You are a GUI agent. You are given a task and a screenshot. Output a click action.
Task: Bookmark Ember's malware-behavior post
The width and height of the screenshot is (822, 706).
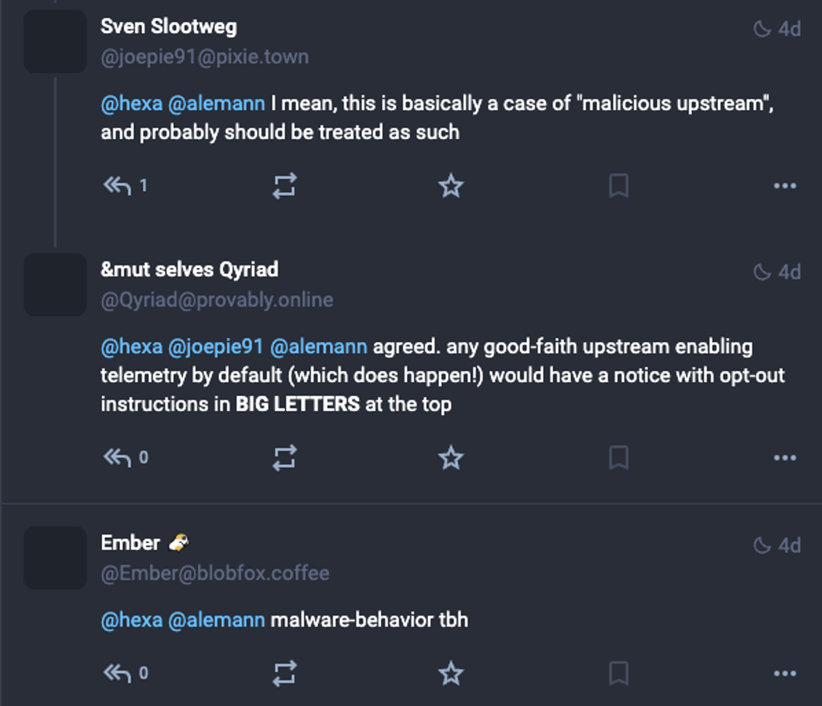619,673
